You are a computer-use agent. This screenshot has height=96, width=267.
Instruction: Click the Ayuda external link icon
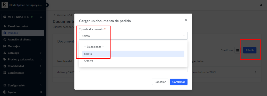point(41,92)
